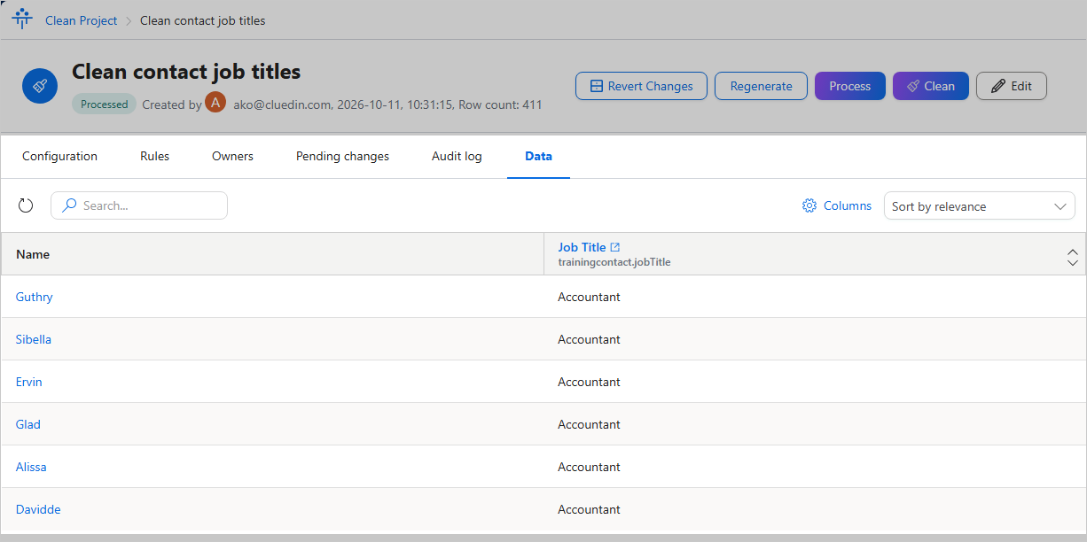
Task: Click the Job Title column header link
Action: (x=582, y=247)
